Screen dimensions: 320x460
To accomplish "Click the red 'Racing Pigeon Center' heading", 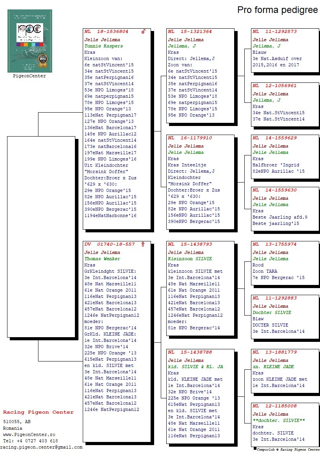I will 38,412.
